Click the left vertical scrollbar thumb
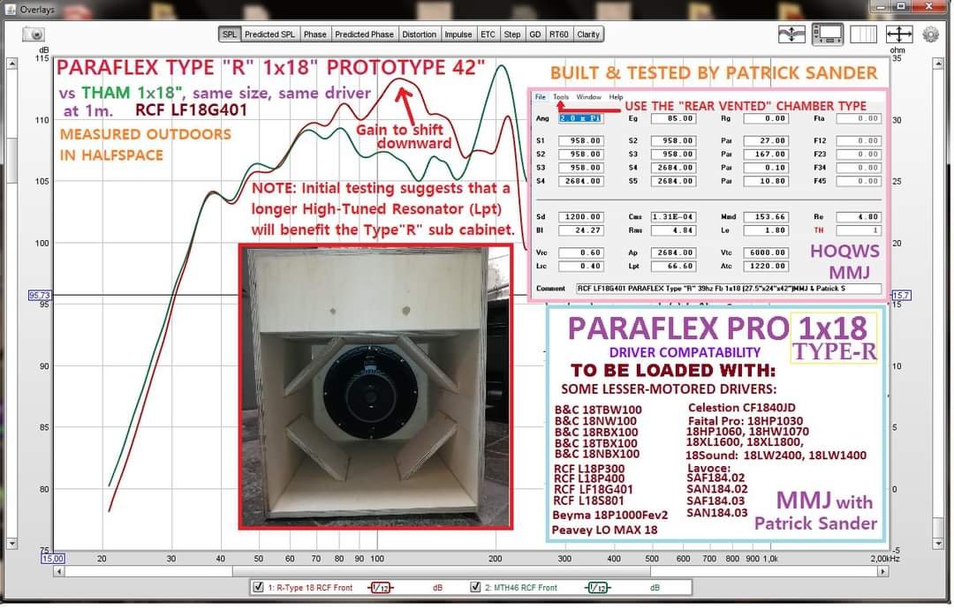This screenshot has height=610, width=954. point(11,161)
